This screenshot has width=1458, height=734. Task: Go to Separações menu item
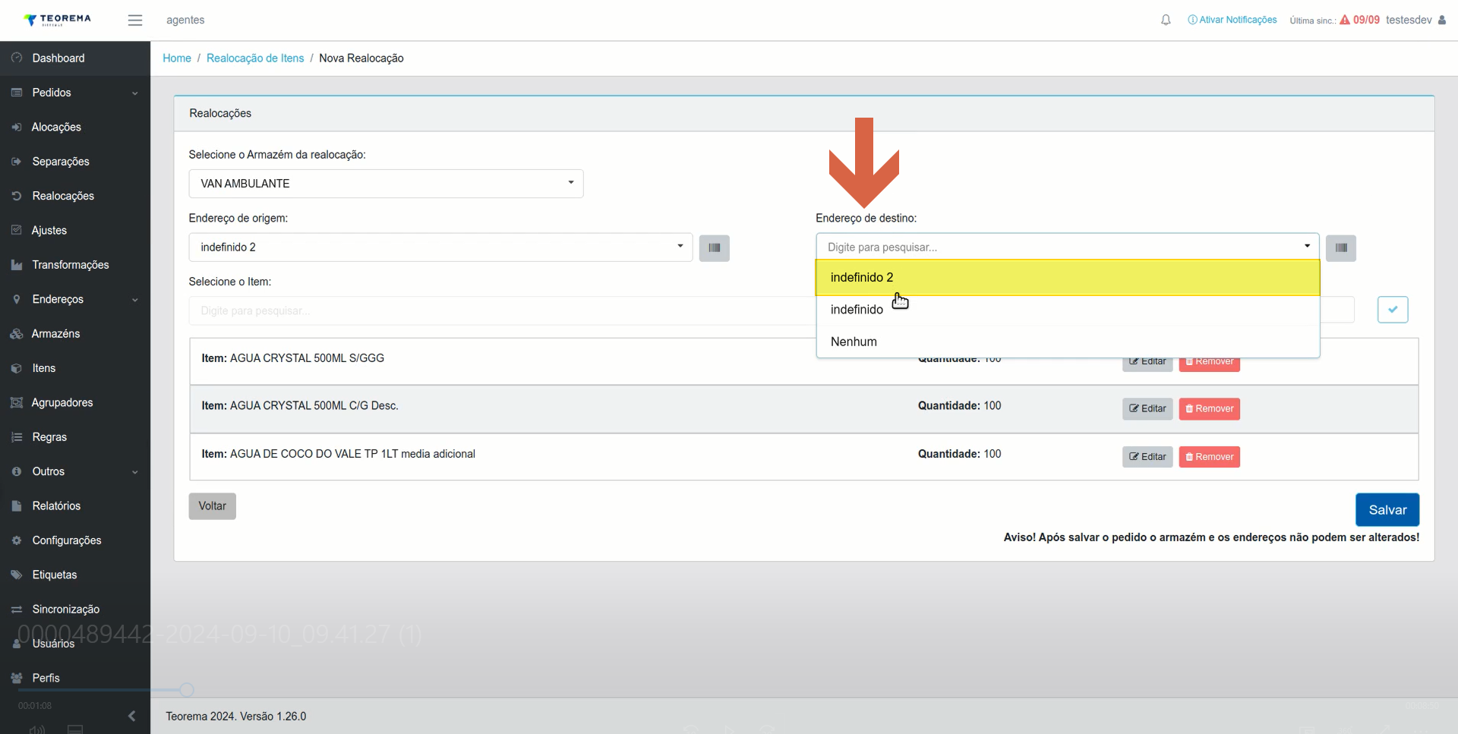click(x=75, y=162)
